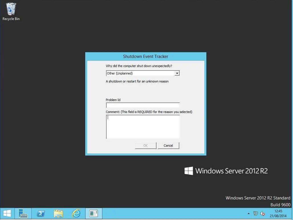
Task: Launch Windows PowerShell from the taskbar
Action: click(x=41, y=213)
